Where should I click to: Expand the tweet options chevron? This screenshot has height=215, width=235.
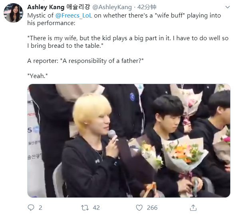(x=227, y=7)
